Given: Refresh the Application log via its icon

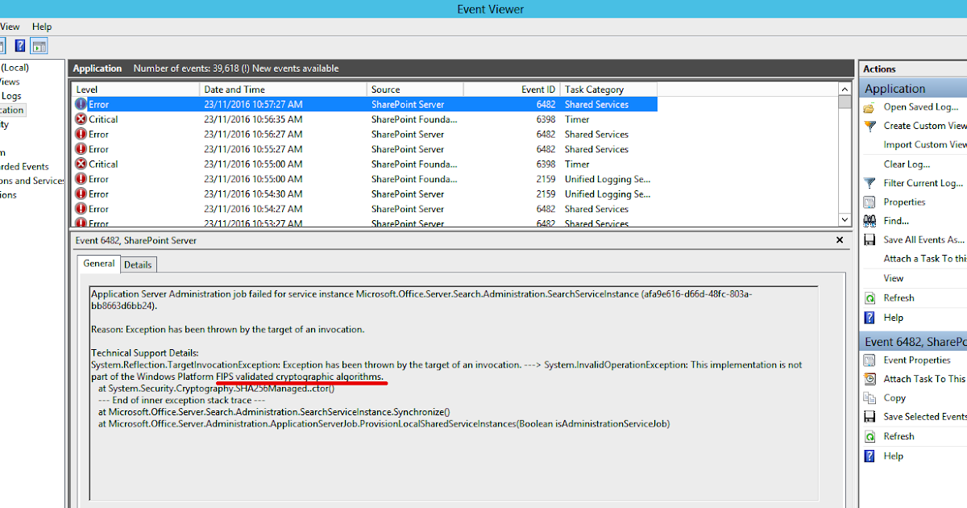Looking at the screenshot, I should point(869,298).
